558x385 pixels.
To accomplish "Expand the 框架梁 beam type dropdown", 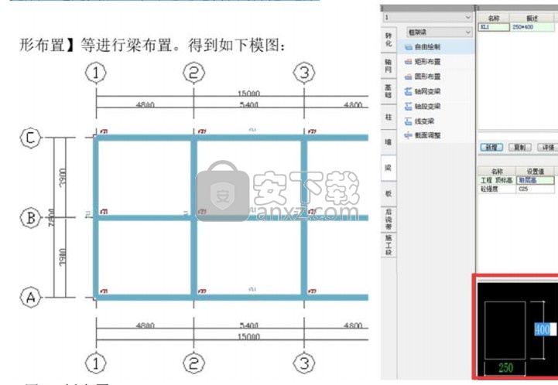I will (x=440, y=32).
